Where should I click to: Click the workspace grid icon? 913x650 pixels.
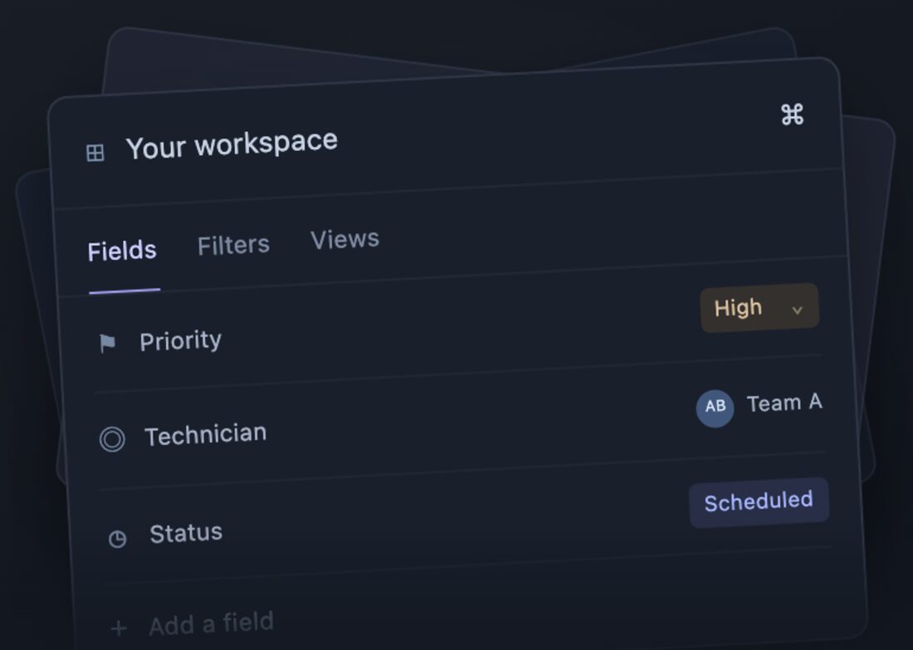coord(95,154)
